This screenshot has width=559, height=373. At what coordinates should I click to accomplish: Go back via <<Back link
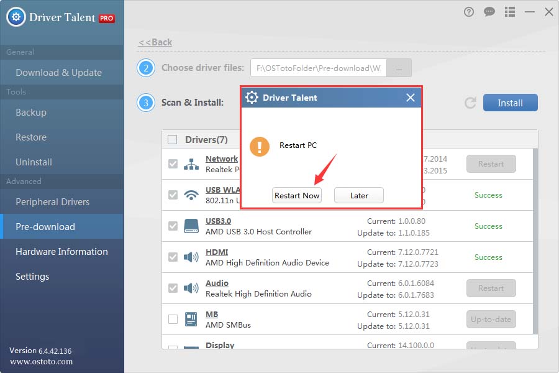tap(155, 42)
